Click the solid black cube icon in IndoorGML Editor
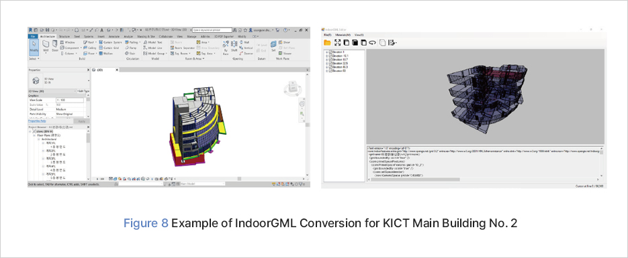 pyautogui.click(x=355, y=42)
